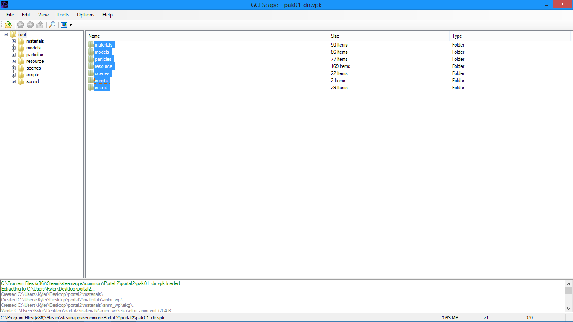Viewport: 573px width, 322px height.
Task: Click the "pak01_dir.vpk loaded." log line
Action: (x=91, y=283)
